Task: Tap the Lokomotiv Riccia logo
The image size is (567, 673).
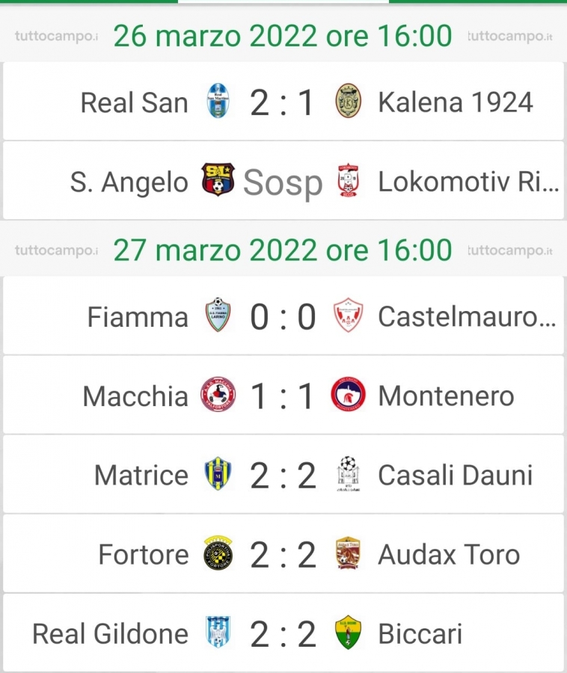Action: (348, 181)
